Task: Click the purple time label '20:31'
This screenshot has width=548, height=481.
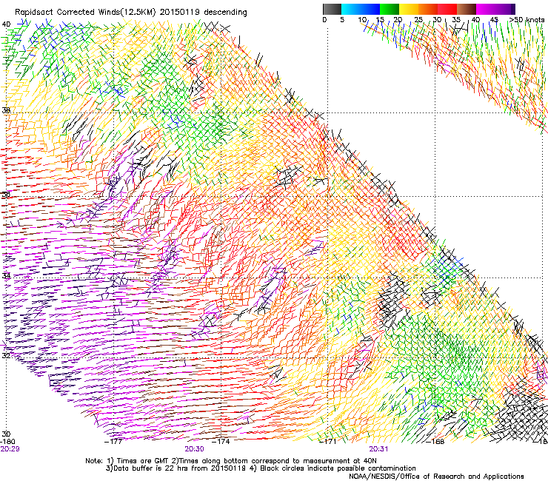Action: (x=378, y=449)
